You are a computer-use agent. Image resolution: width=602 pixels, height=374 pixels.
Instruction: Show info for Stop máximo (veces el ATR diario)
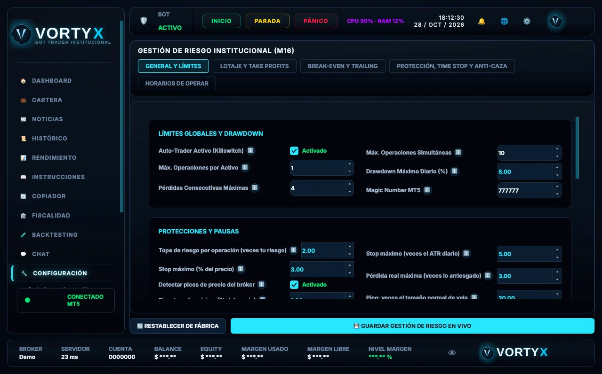466,253
